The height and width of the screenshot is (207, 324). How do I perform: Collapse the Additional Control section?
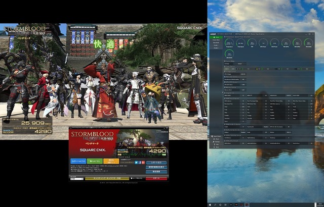pos(225,77)
